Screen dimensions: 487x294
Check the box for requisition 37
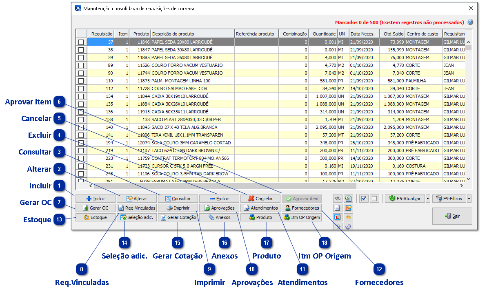[x=81, y=42]
